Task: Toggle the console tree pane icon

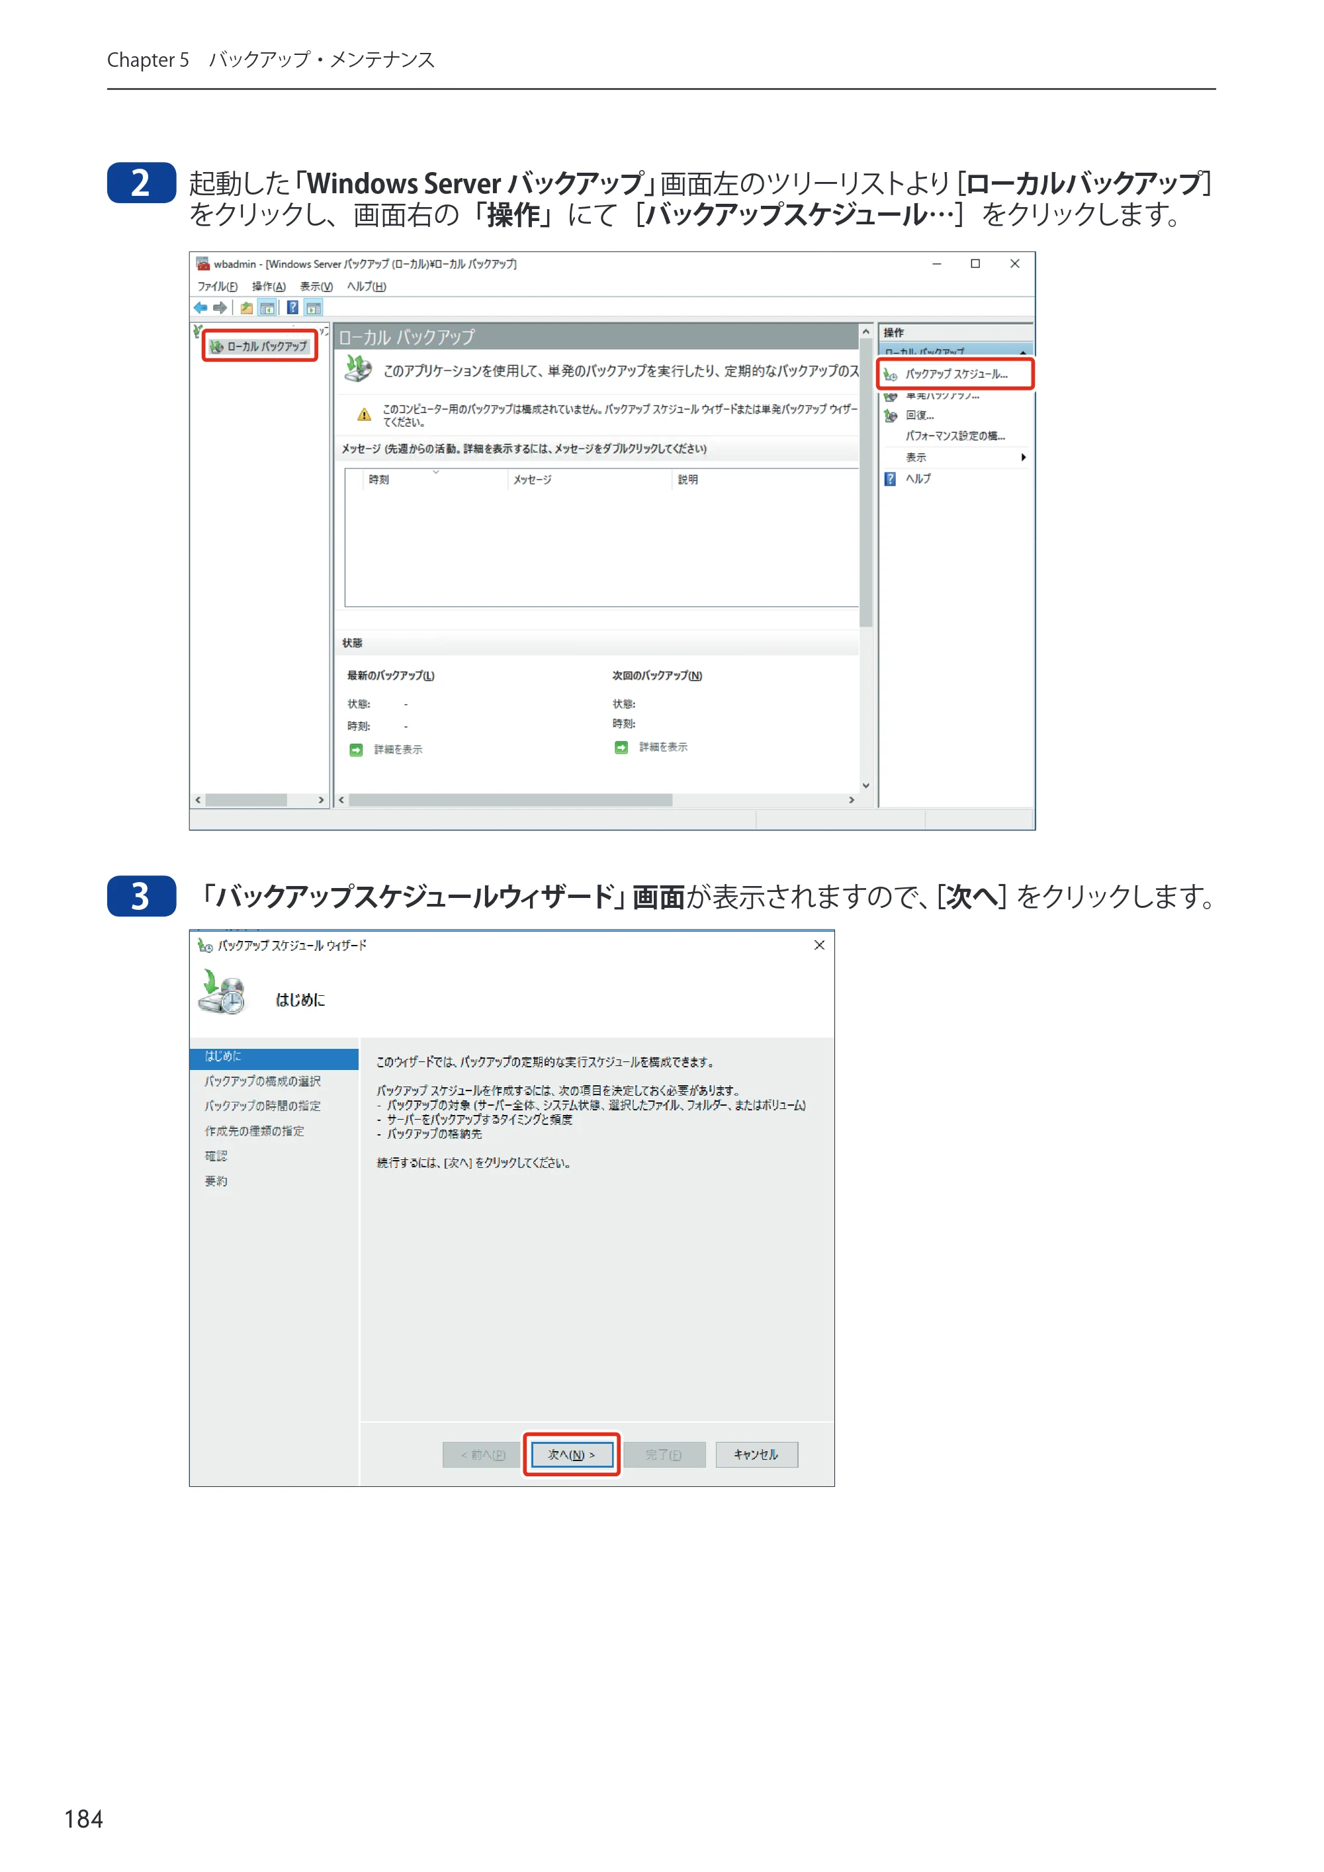Action: (267, 308)
